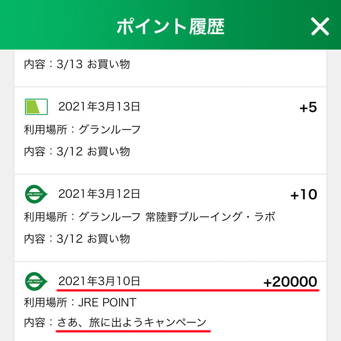341x341 pixels.
Task: Select the 2021年3月12日 date
Action: pyautogui.click(x=99, y=194)
